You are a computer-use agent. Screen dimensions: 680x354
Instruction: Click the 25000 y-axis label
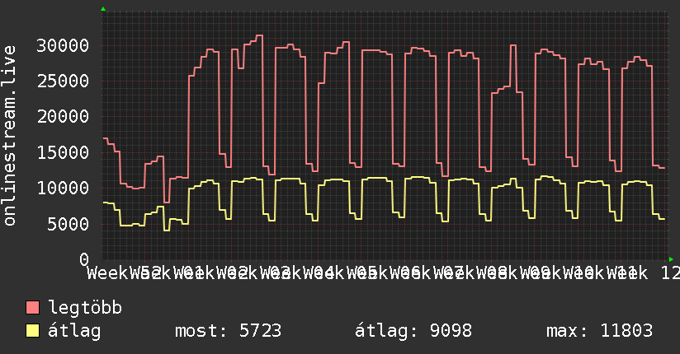coord(63,81)
